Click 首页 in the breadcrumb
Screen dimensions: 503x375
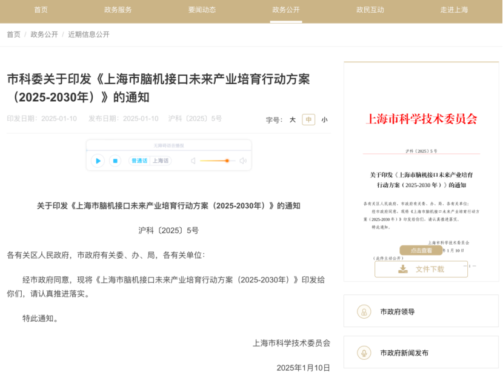pos(13,35)
